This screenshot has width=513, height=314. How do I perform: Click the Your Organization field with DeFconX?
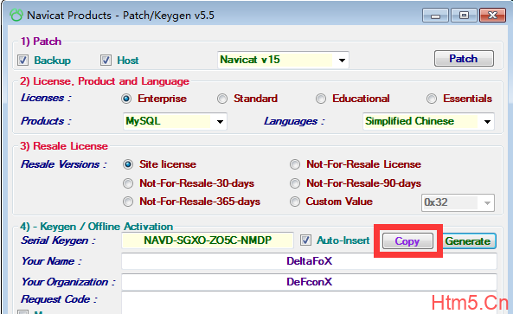pos(309,282)
